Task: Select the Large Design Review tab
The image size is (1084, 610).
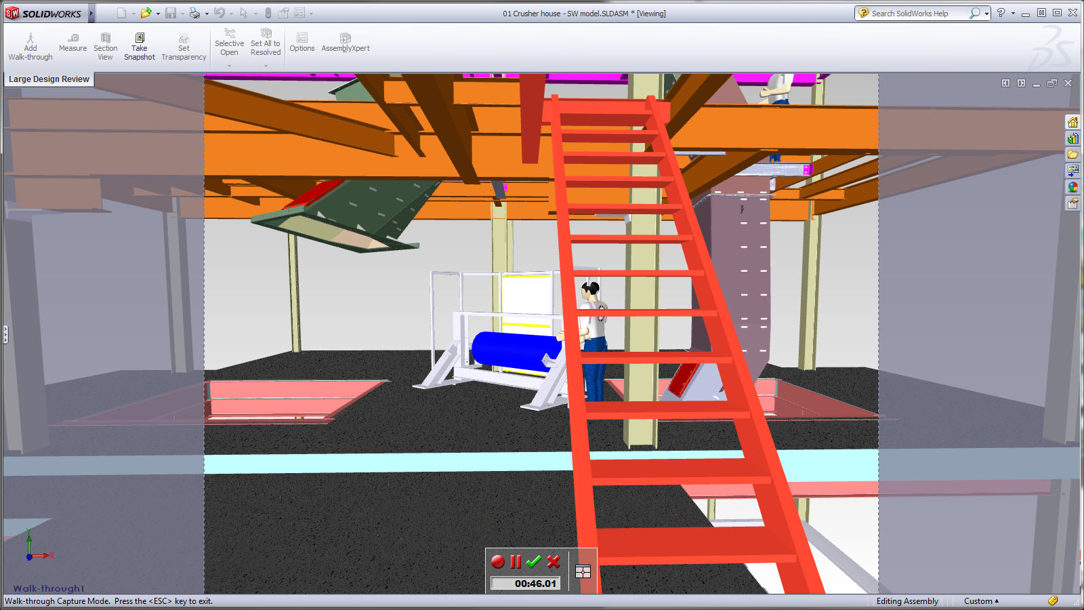Action: tap(49, 79)
